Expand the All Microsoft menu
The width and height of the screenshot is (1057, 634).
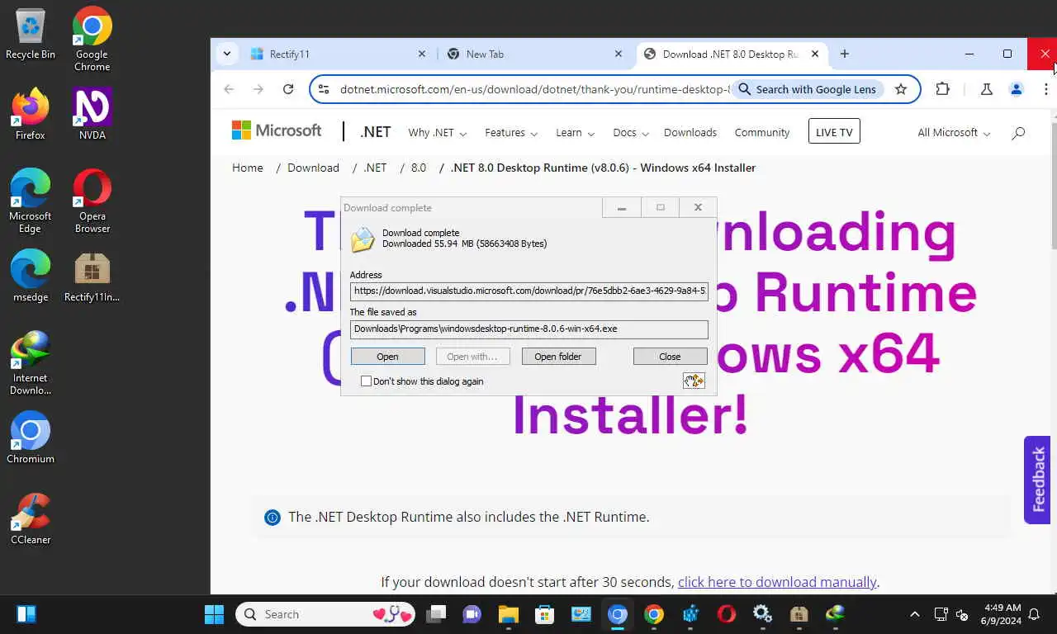pos(954,132)
